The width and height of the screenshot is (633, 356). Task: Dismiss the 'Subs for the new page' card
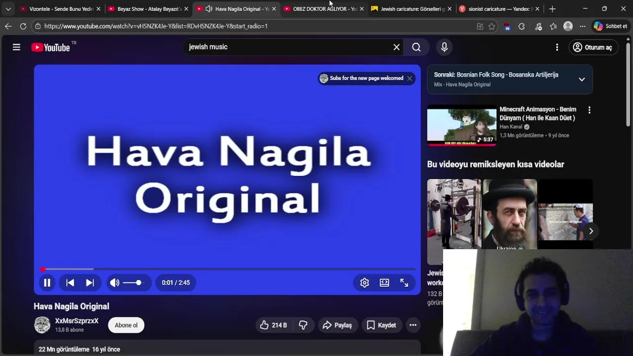409,78
